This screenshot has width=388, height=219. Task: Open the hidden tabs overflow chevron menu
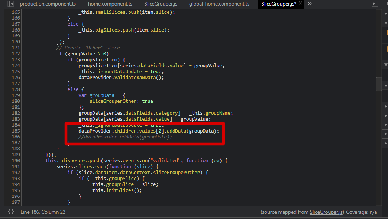tap(310, 4)
